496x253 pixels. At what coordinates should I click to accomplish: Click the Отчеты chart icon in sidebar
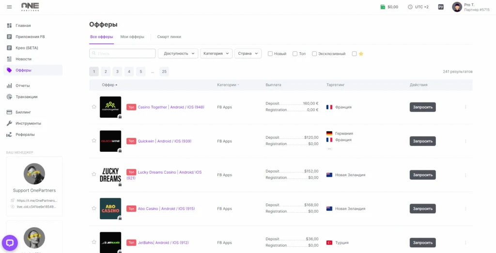9,86
